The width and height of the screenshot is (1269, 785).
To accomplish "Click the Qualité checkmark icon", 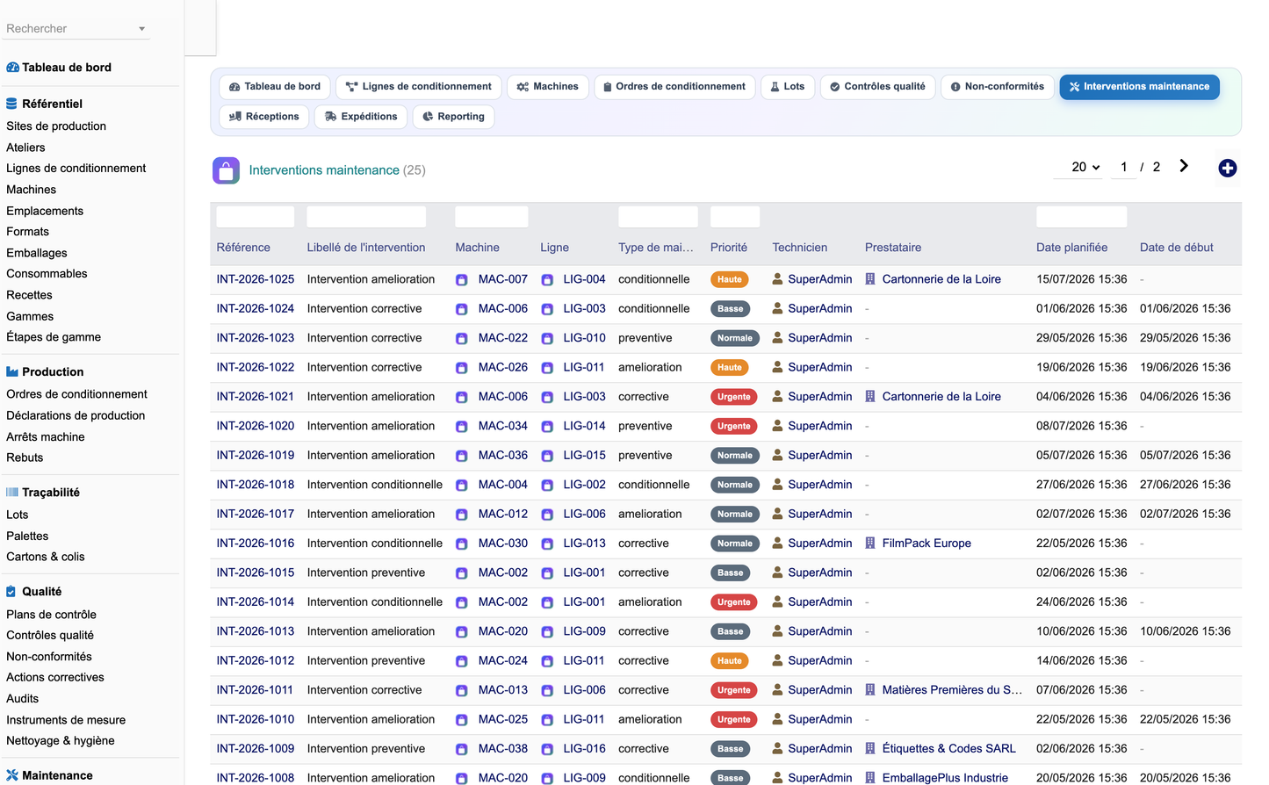I will pyautogui.click(x=11, y=592).
